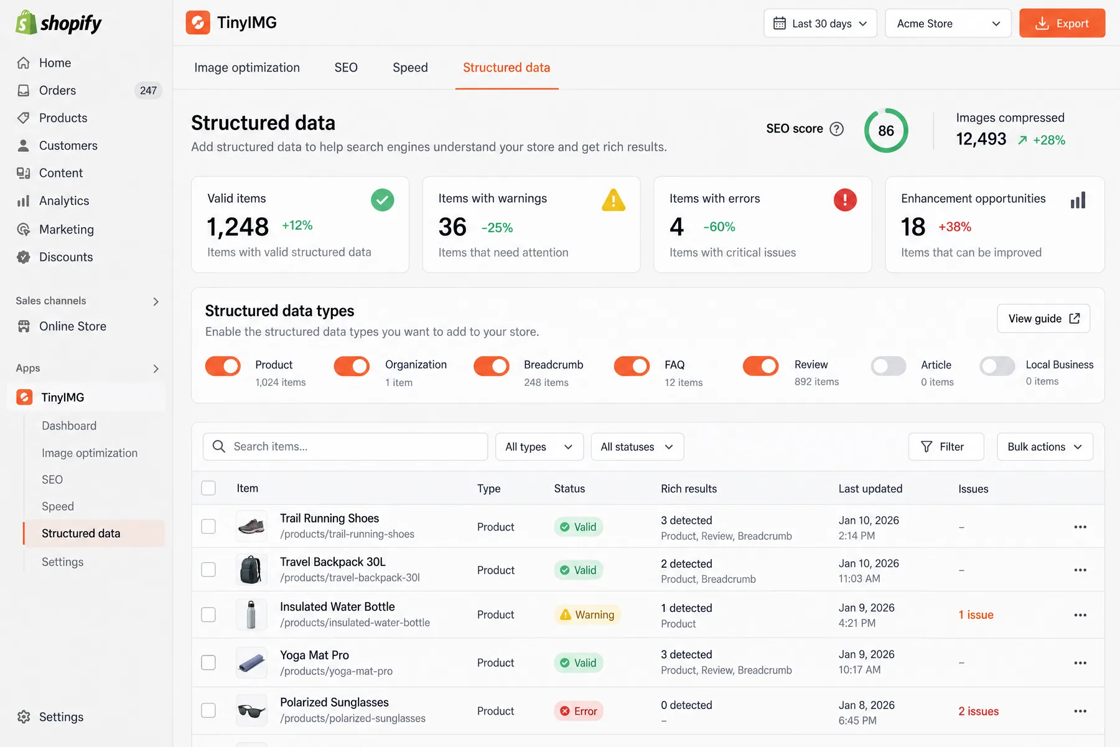Click the Polarized Sunglasses thumbnail
Image resolution: width=1120 pixels, height=747 pixels.
(251, 710)
